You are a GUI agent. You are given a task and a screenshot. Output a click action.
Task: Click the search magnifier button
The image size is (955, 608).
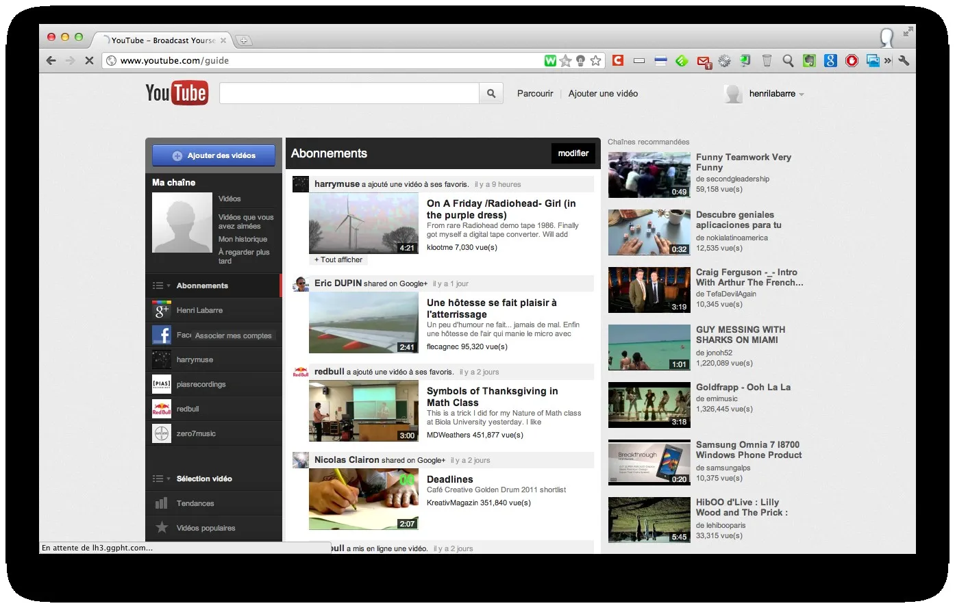pyautogui.click(x=491, y=93)
